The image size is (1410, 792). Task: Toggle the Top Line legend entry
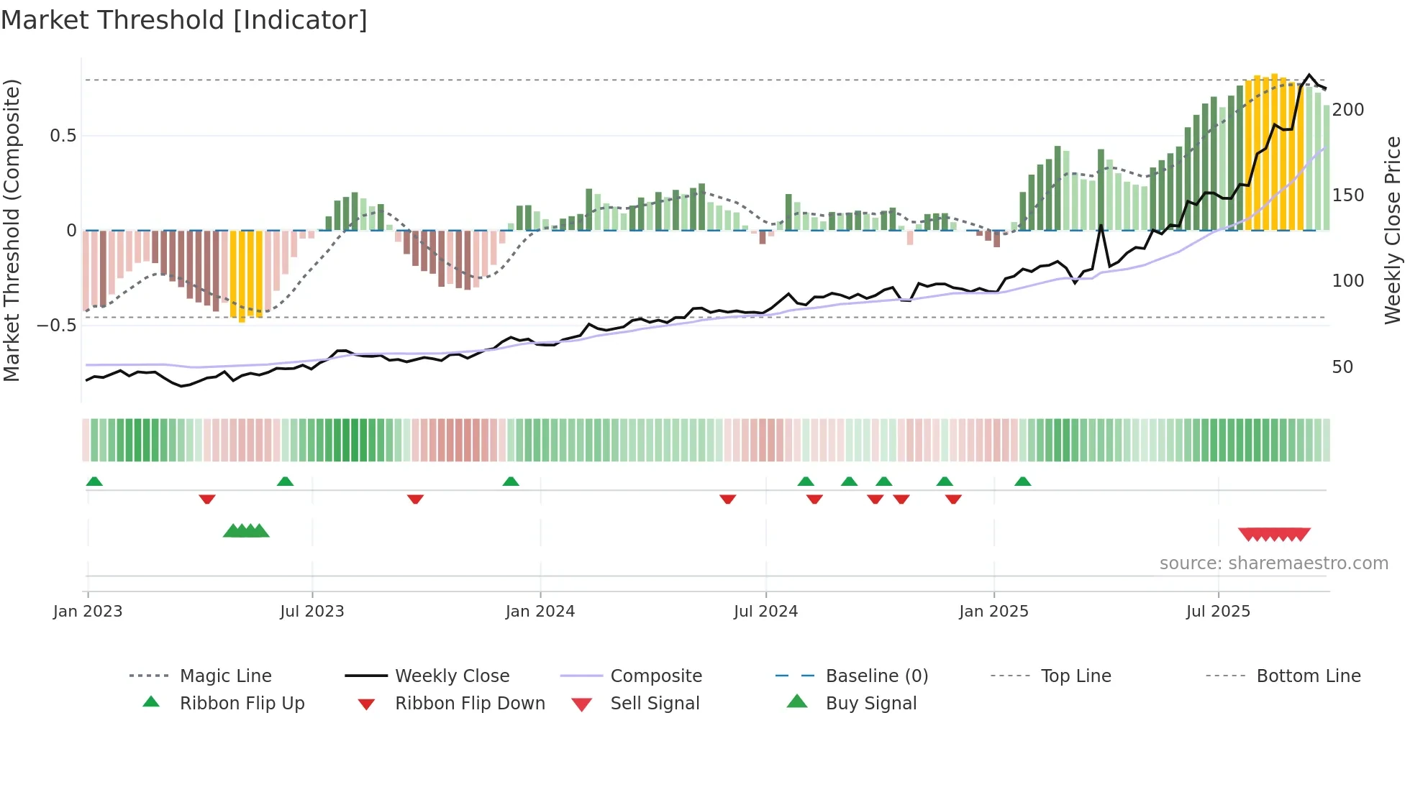(x=1075, y=676)
